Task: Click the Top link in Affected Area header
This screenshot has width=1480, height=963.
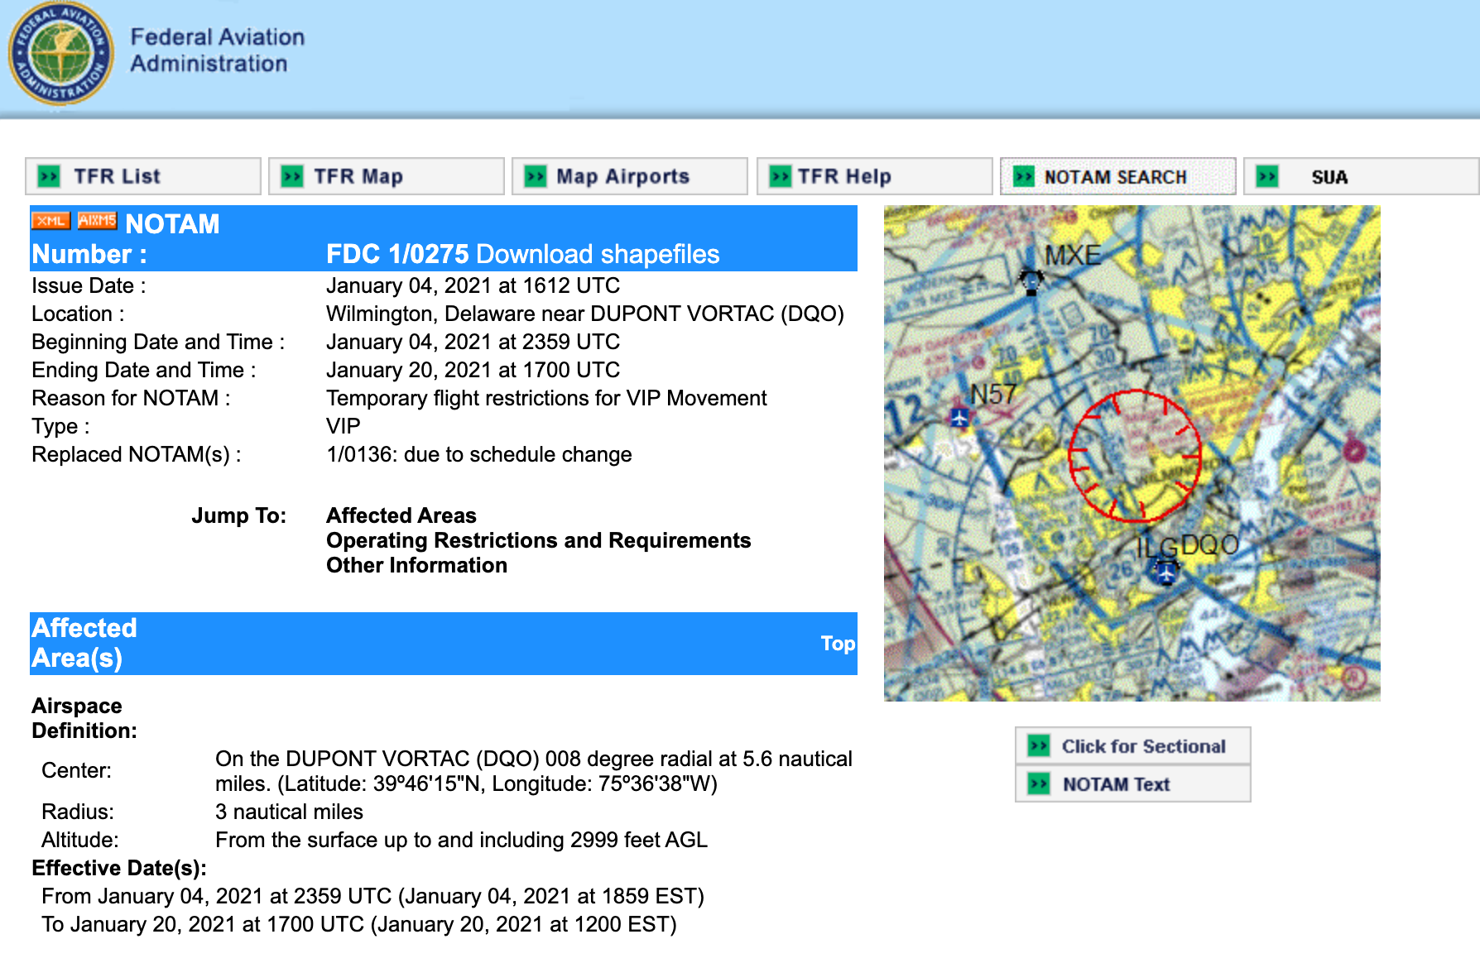Action: point(838,644)
